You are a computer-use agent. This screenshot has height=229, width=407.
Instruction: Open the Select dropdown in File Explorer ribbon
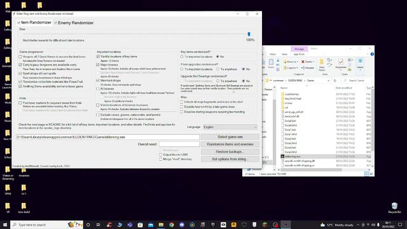pyautogui.click(x=360, y=65)
